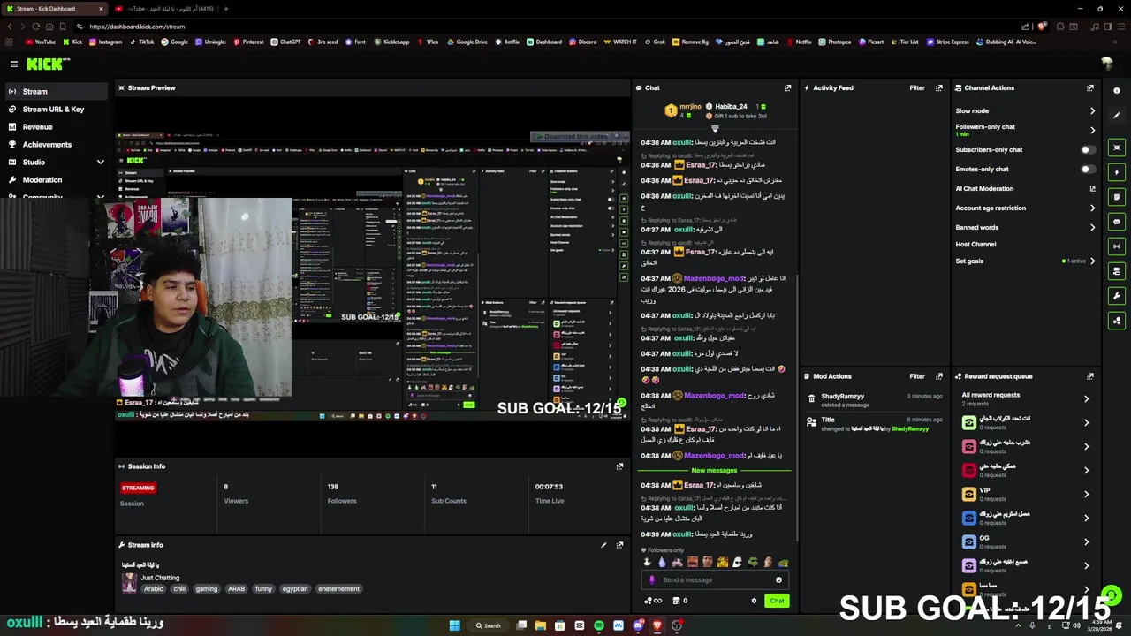Image resolution: width=1131 pixels, height=636 pixels.
Task: Click in the Send a message field
Action: pyautogui.click(x=714, y=580)
